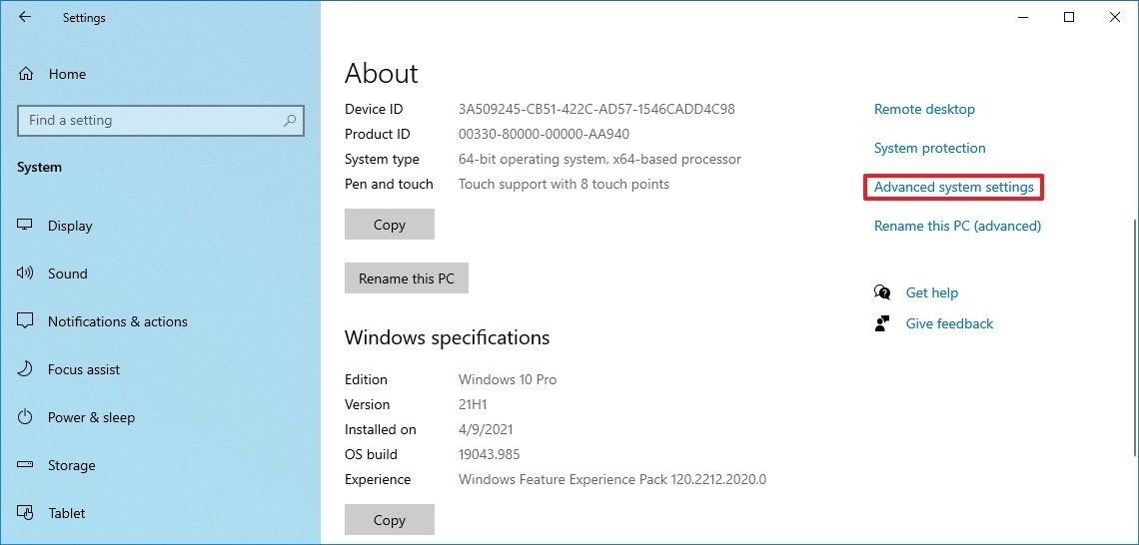Click the back arrow in Settings
Screen dimensions: 1139x545
click(x=25, y=17)
